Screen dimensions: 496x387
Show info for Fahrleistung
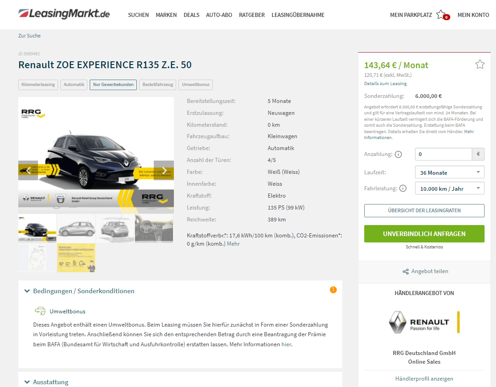coord(403,188)
